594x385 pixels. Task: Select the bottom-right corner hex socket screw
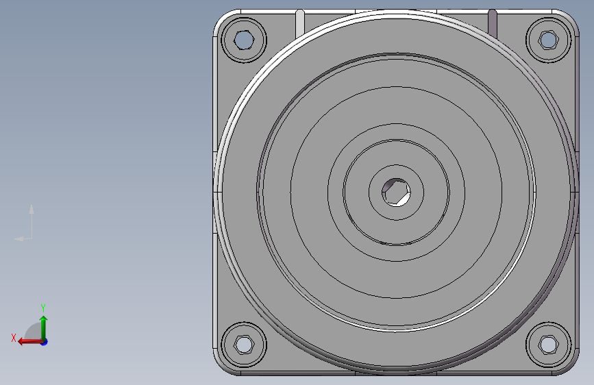click(549, 345)
